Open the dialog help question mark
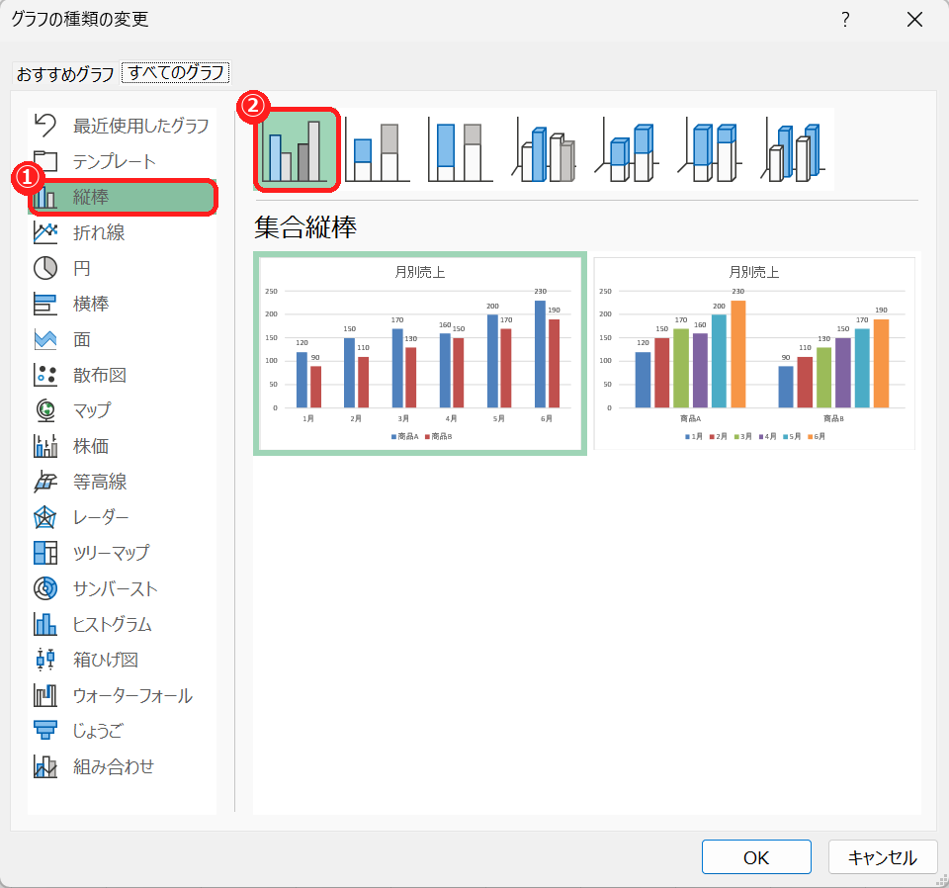Screen dimensions: 949x888 (845, 20)
